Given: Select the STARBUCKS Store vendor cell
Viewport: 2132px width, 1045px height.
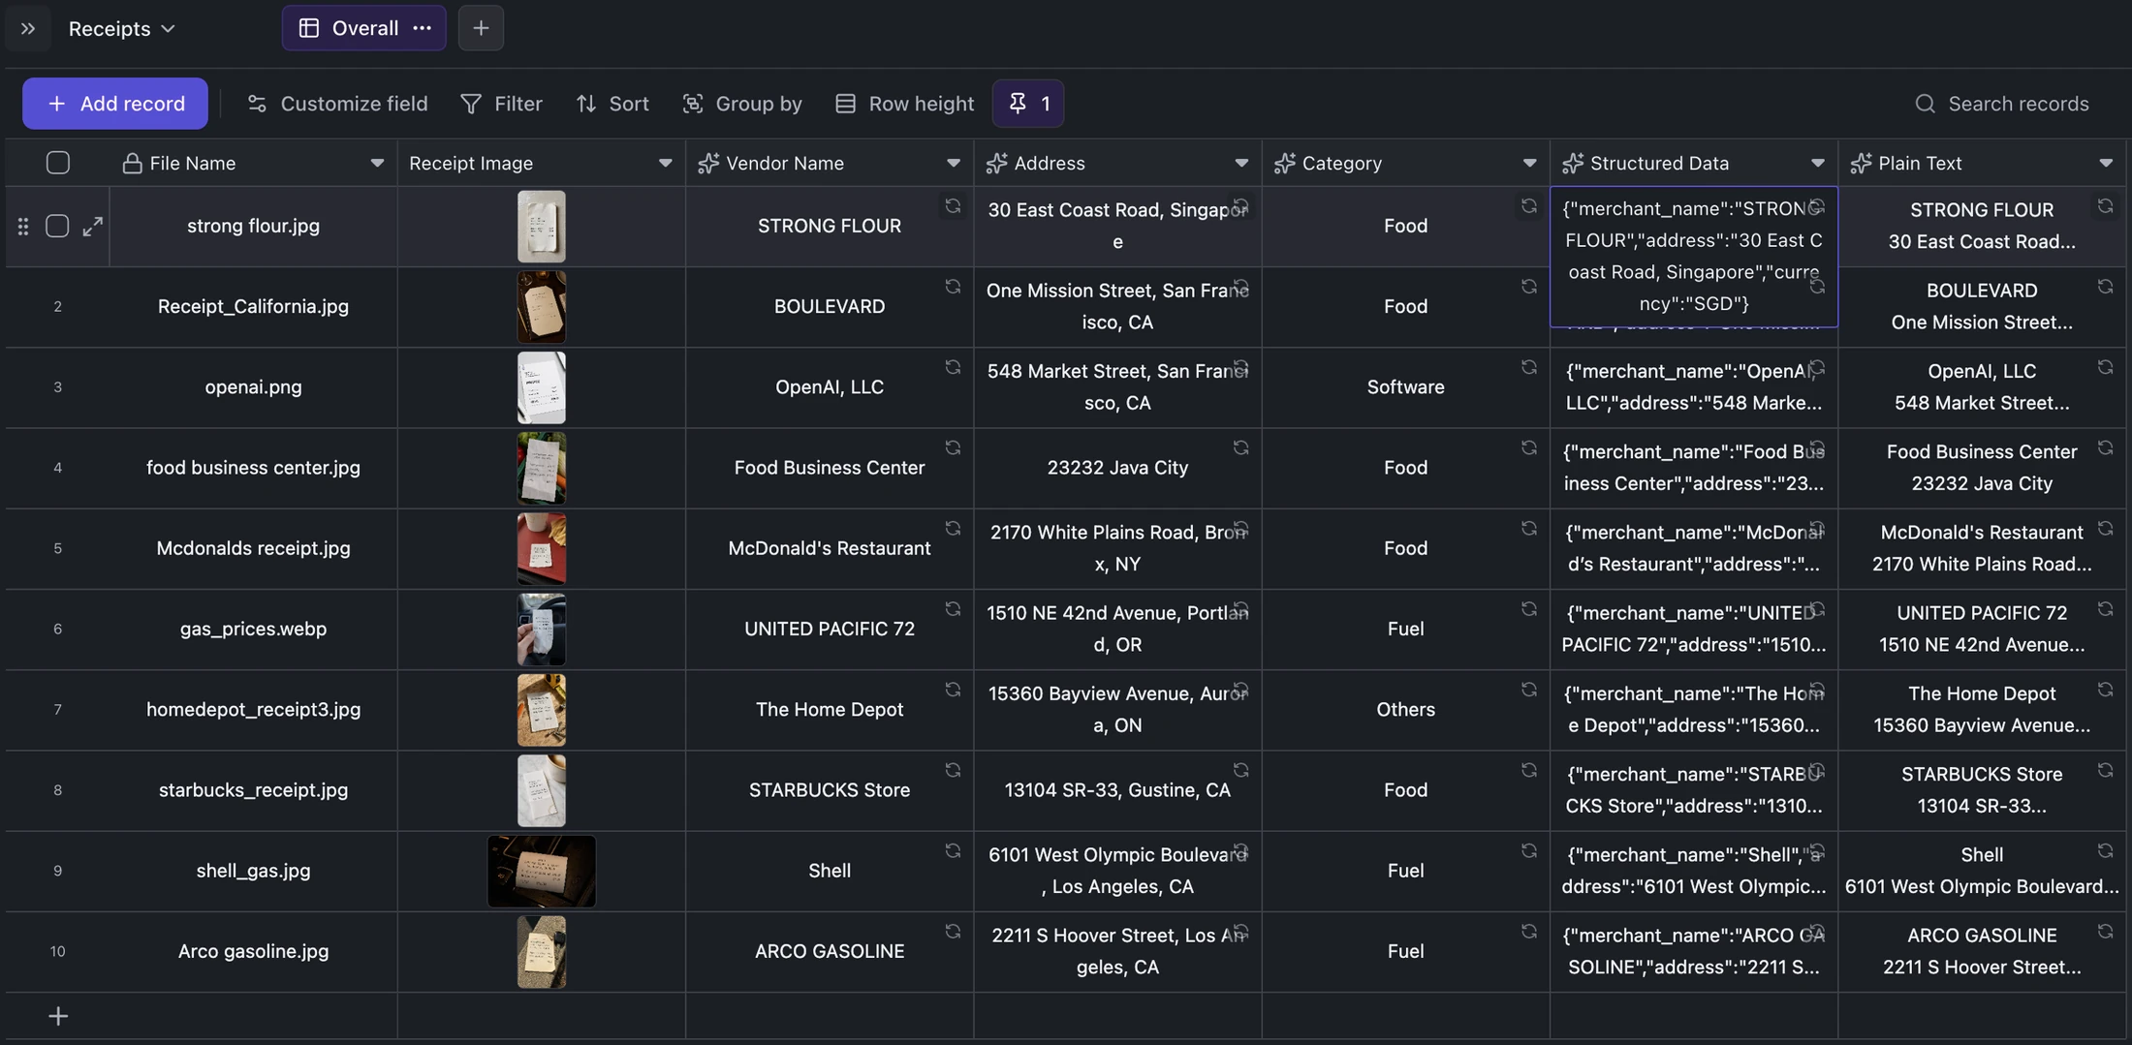Looking at the screenshot, I should coord(830,790).
